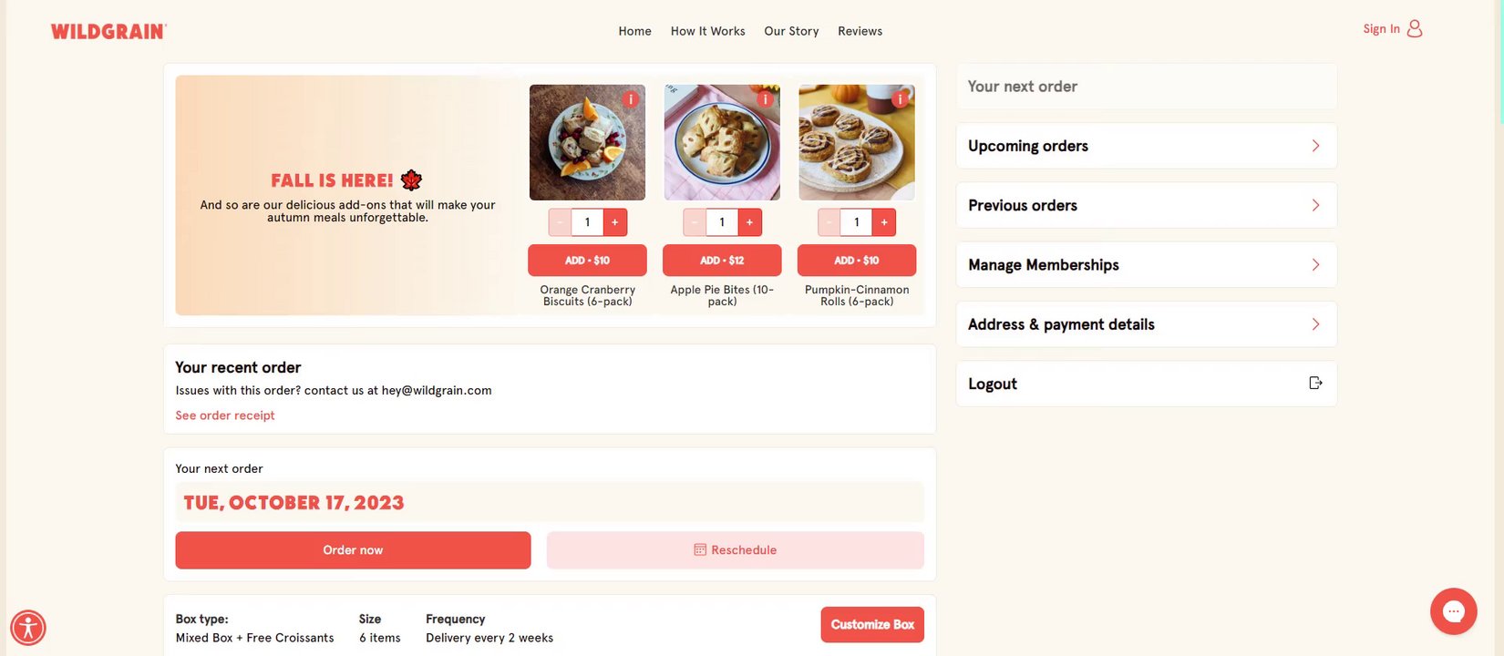The width and height of the screenshot is (1504, 656).
Task: Open Manage Memberships chevron
Action: tap(1315, 265)
